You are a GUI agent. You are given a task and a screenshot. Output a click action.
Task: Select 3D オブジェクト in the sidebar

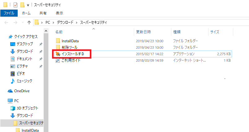(x=27, y=108)
